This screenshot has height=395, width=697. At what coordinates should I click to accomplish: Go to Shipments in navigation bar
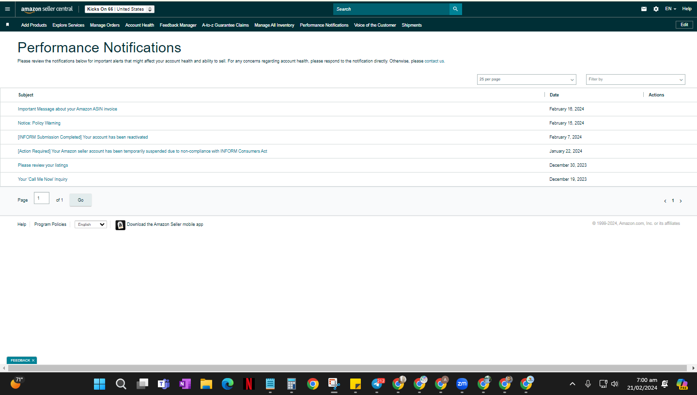(x=412, y=25)
